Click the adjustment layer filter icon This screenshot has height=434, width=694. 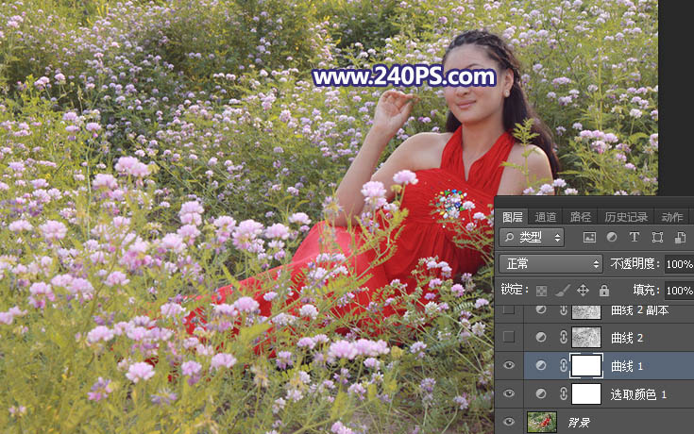coord(612,238)
